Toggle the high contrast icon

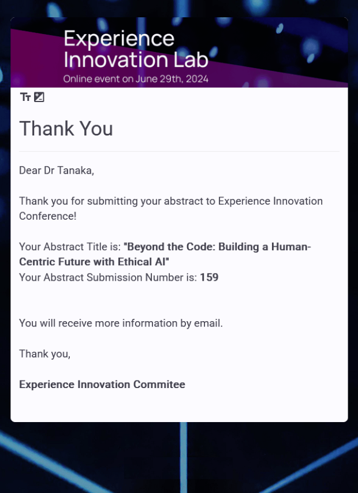pyautogui.click(x=39, y=97)
